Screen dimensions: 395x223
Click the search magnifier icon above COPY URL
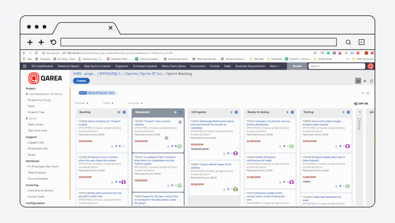[x=363, y=93]
